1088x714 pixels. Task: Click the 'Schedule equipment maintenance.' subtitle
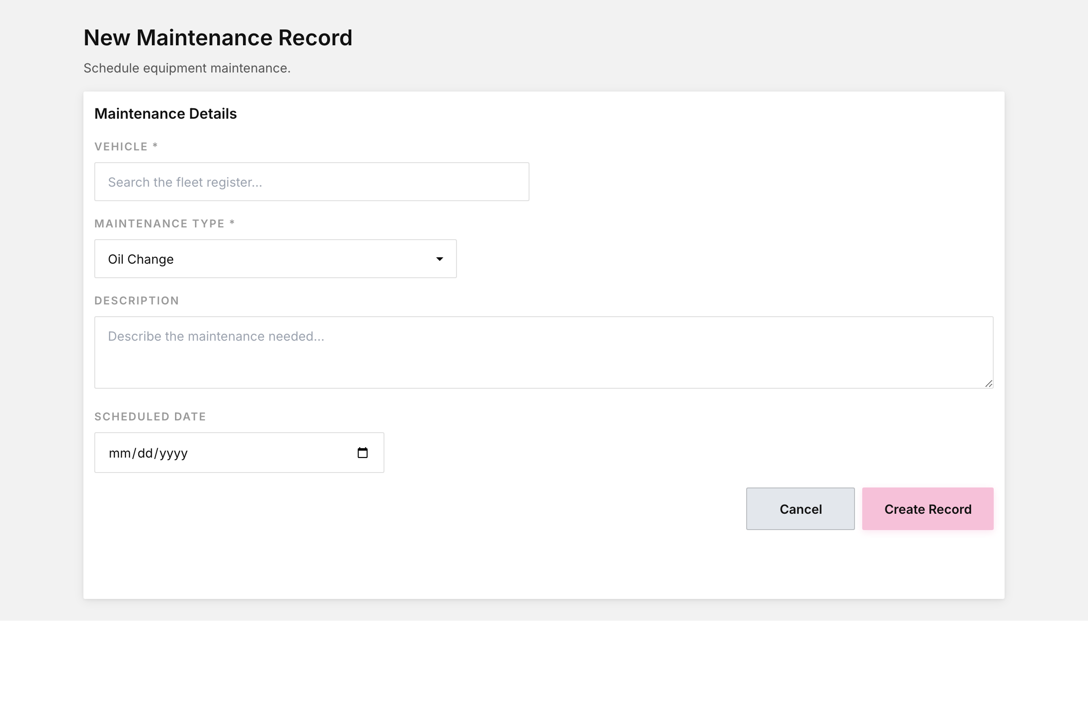[x=187, y=68]
